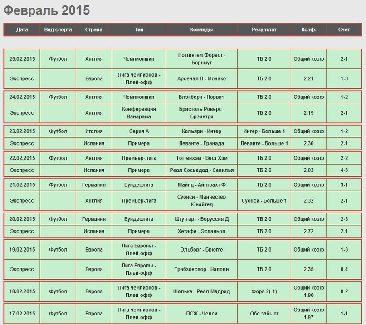Click the 'Февраль 2015' page heading

click(x=47, y=10)
